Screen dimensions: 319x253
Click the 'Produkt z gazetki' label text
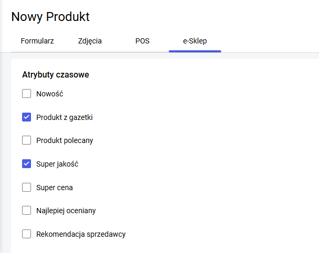point(65,117)
